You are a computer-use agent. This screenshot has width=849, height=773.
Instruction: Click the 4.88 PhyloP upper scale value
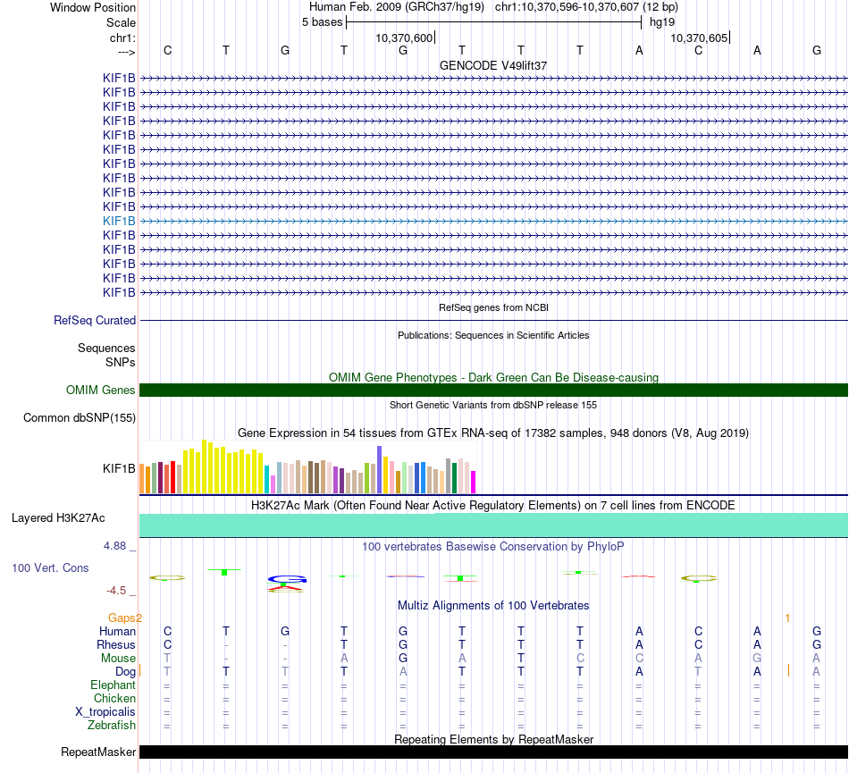pos(114,546)
